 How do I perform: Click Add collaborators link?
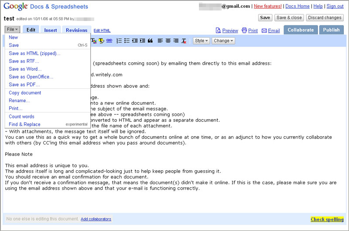click(x=96, y=219)
